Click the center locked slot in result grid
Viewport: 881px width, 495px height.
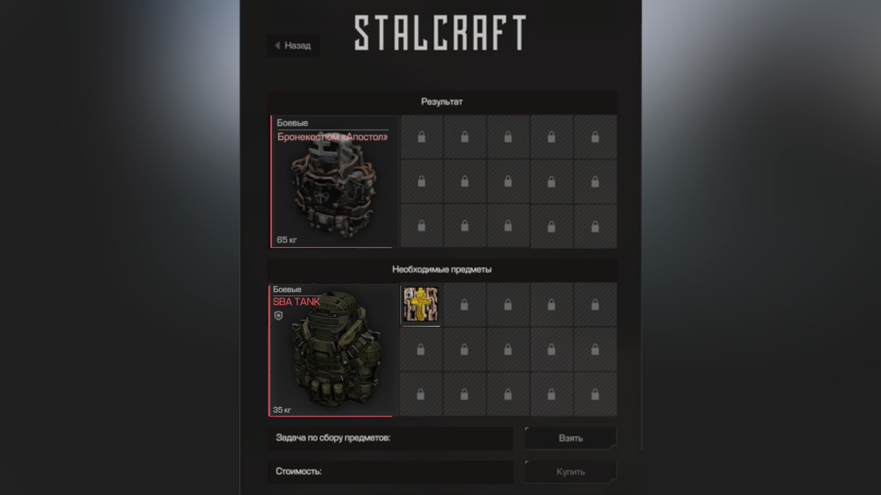(x=508, y=181)
